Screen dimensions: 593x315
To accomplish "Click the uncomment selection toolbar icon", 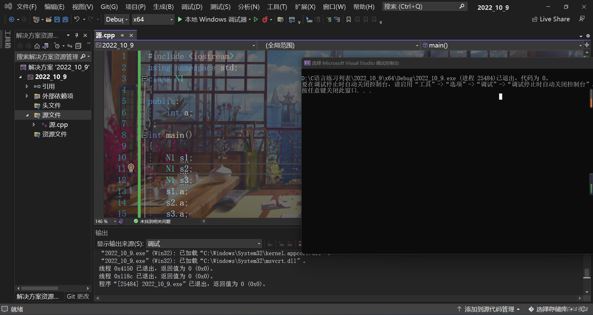I will click(x=337, y=19).
